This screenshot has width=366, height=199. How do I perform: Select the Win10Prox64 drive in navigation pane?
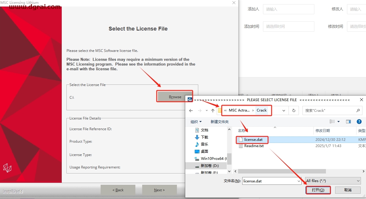click(211, 158)
